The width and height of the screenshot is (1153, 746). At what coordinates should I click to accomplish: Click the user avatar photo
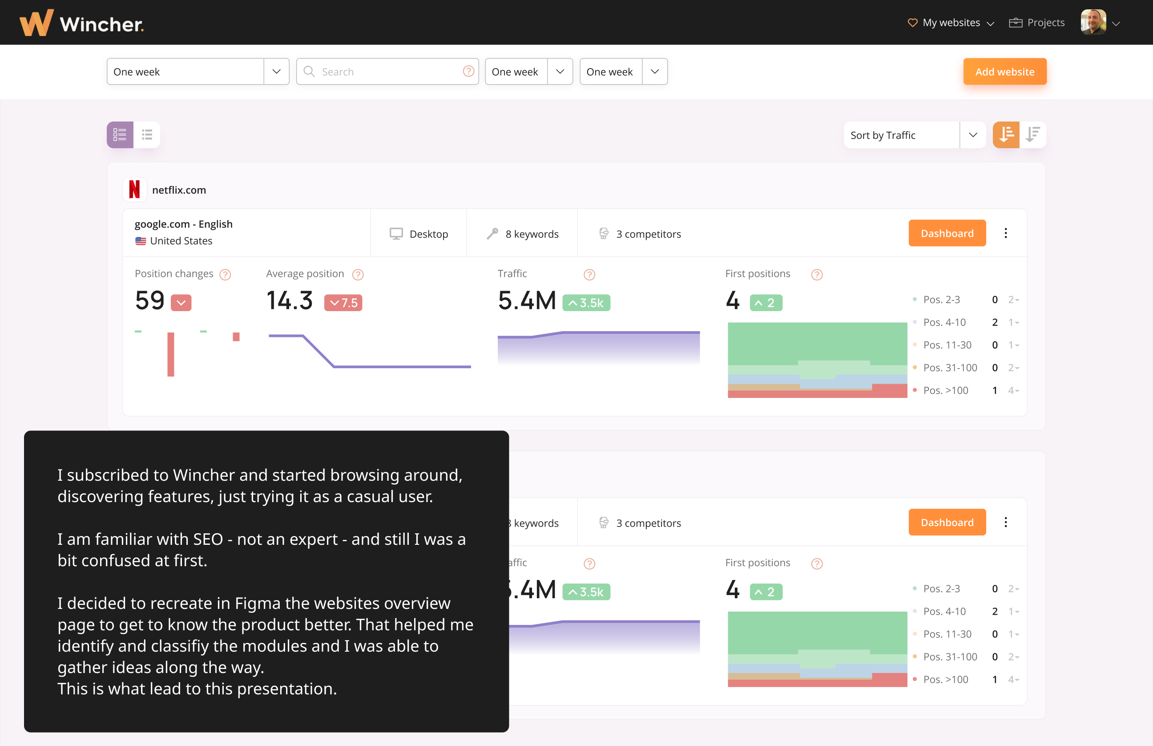[x=1093, y=23]
